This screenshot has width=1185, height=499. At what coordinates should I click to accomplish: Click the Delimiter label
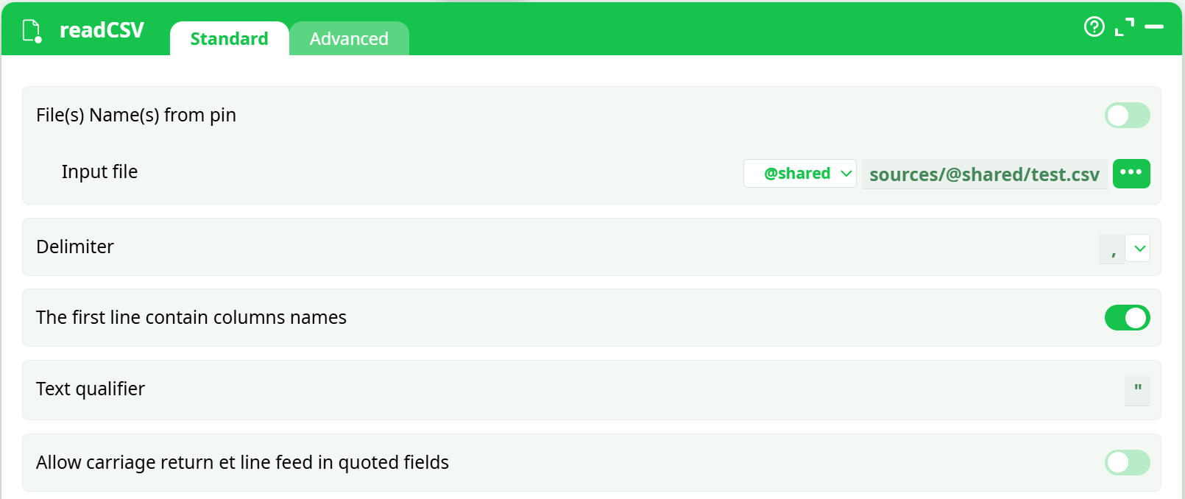75,247
